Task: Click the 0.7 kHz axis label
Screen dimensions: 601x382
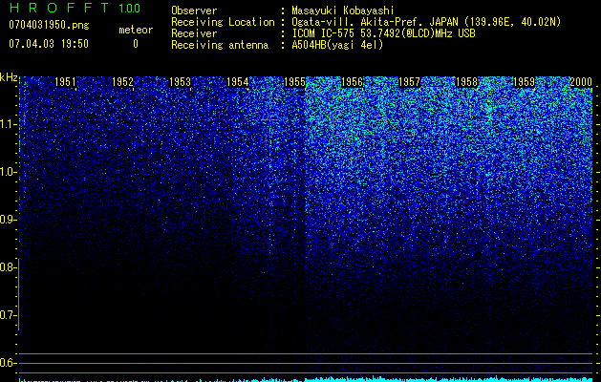Action: pos(8,315)
